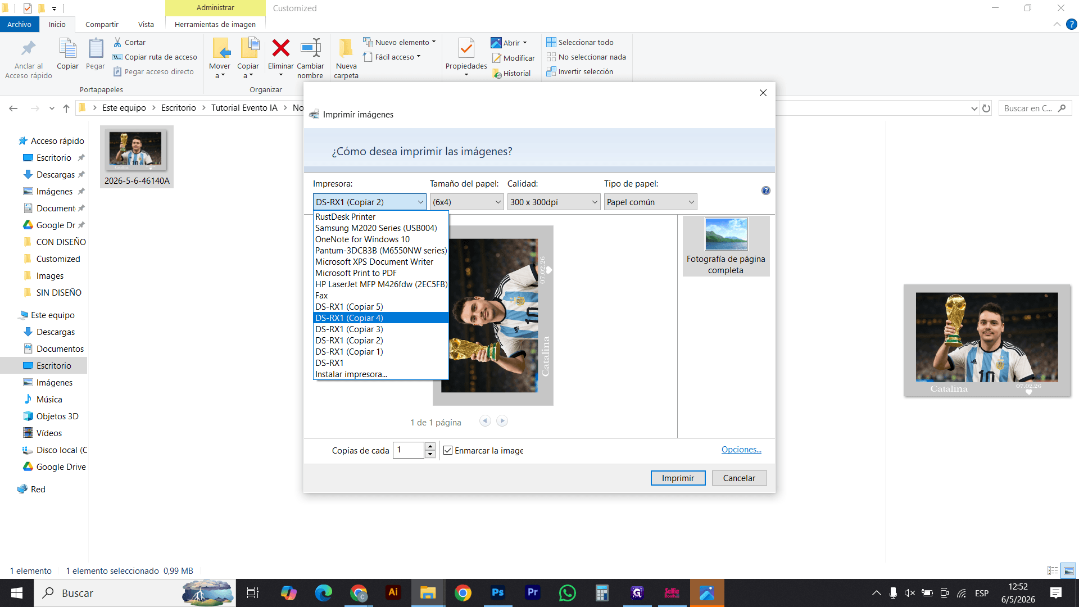Open the Opciones... link
Screen dimensions: 1079x607
(x=741, y=449)
